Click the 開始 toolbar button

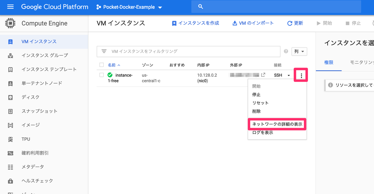[324, 23]
